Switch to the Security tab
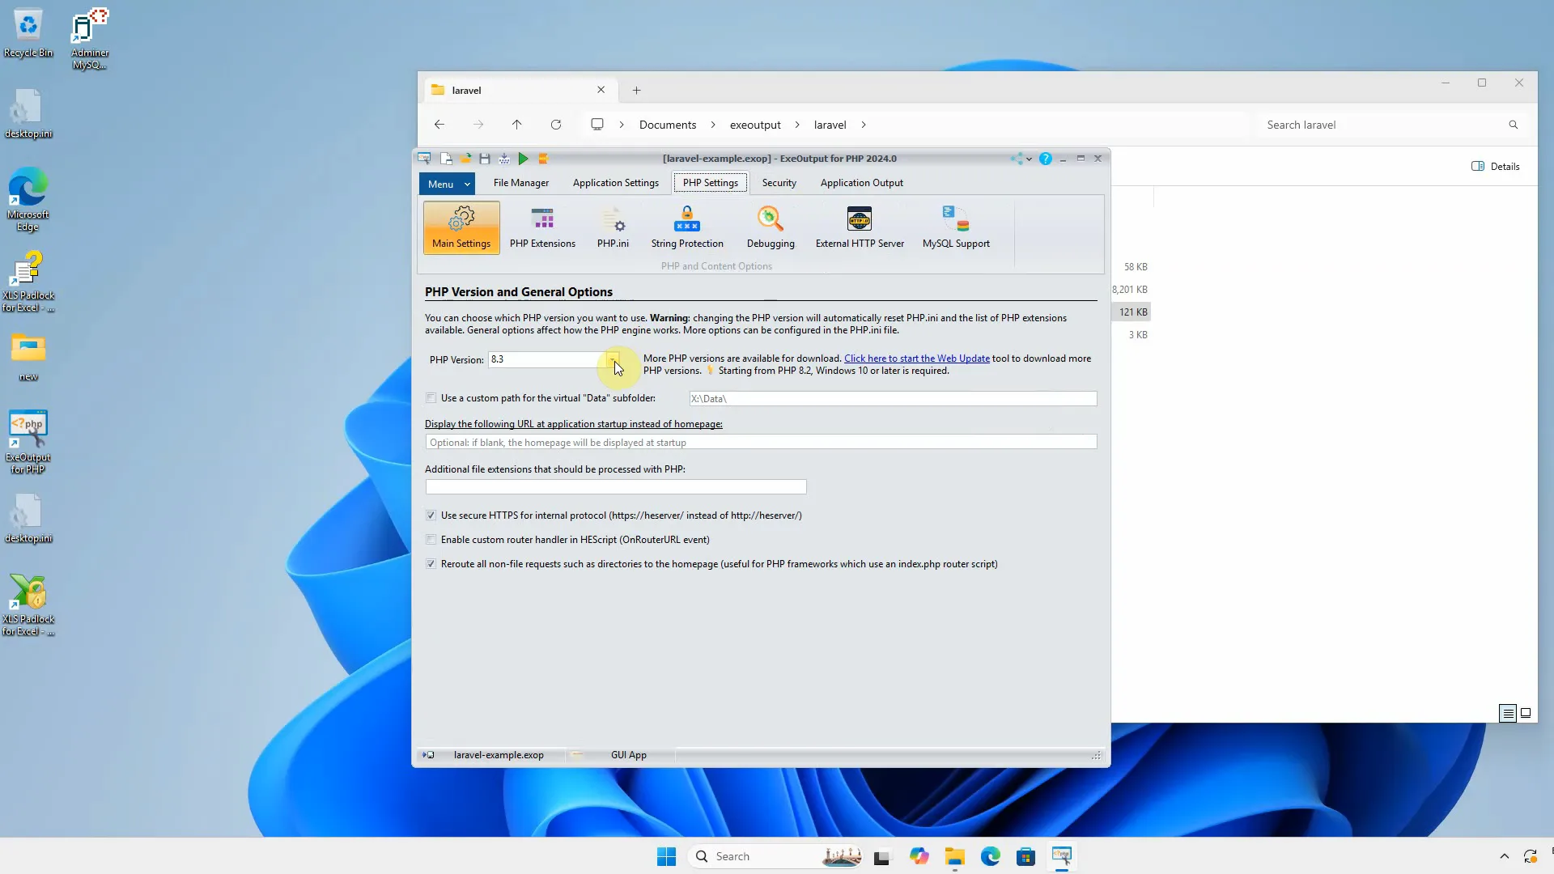 pyautogui.click(x=779, y=183)
